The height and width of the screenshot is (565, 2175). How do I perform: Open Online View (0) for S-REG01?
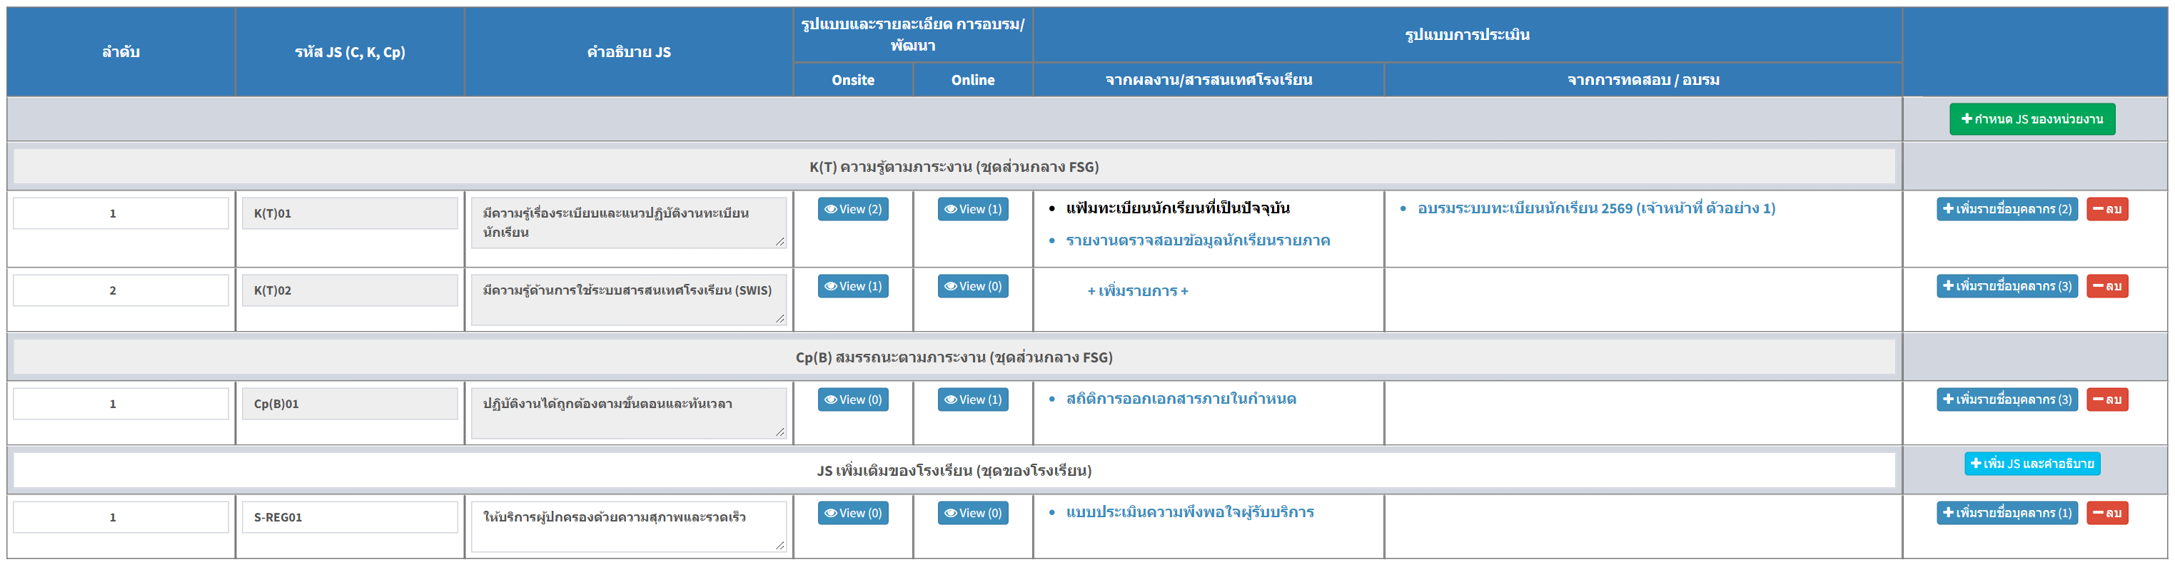coord(973,513)
